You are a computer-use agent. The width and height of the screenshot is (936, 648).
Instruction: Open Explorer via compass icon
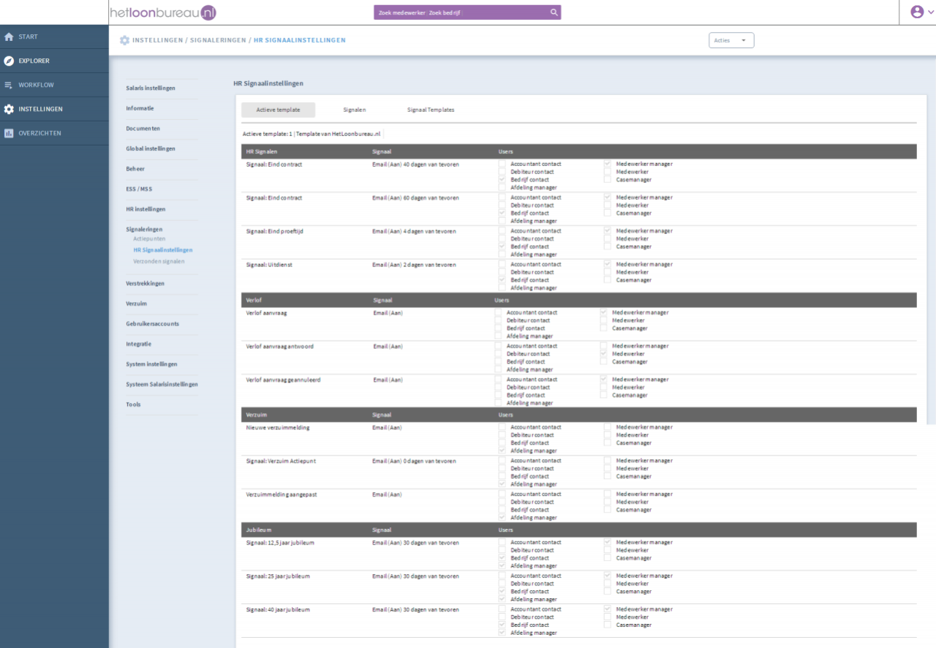(x=9, y=61)
